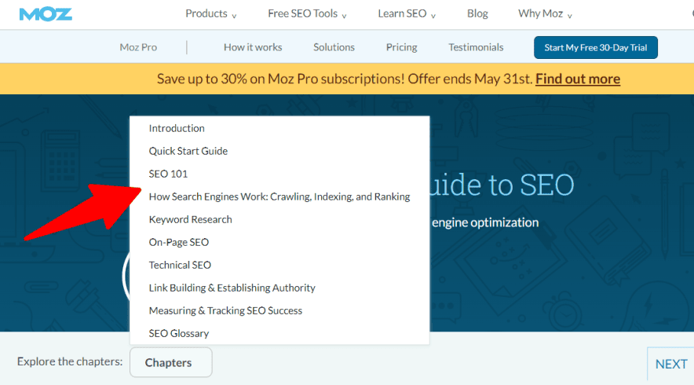Screen dimensions: 694x385
Task: Open the Free SEO Tools dropdown
Action: (307, 13)
